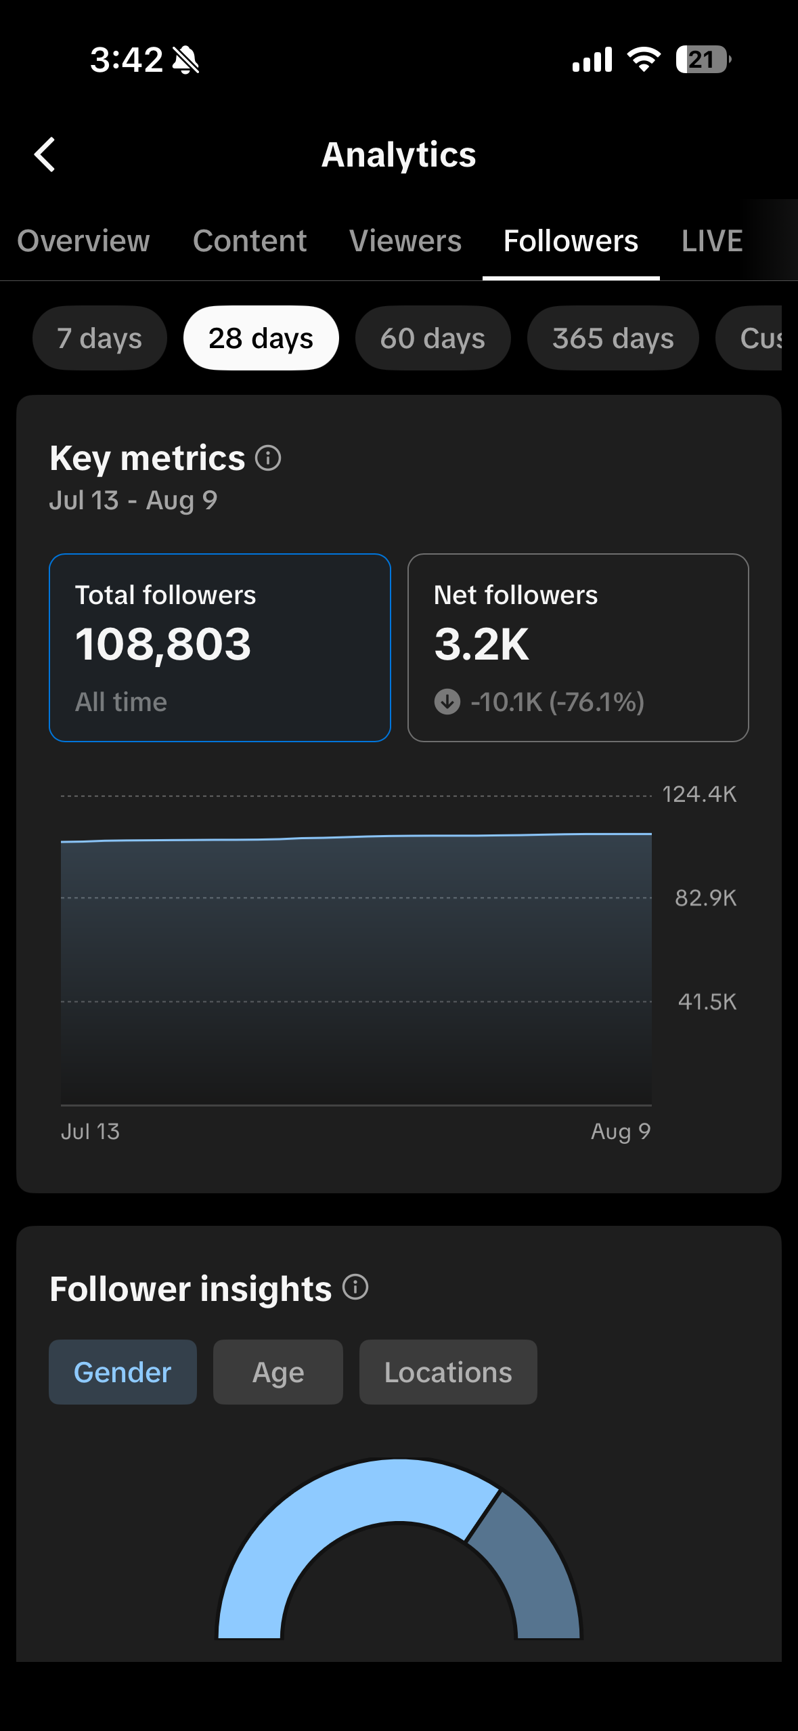Select the 60 days range
The image size is (798, 1731).
[433, 338]
